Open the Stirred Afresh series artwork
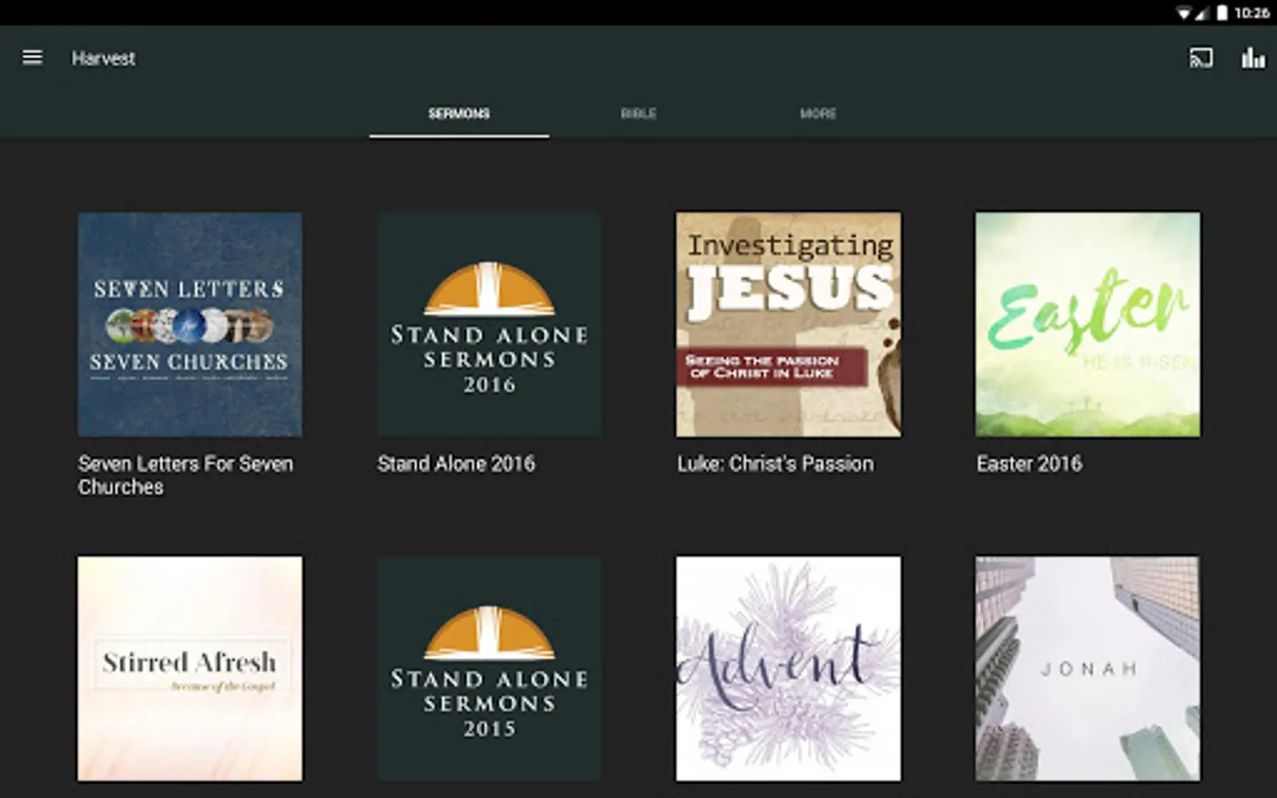The height and width of the screenshot is (798, 1277). point(190,669)
